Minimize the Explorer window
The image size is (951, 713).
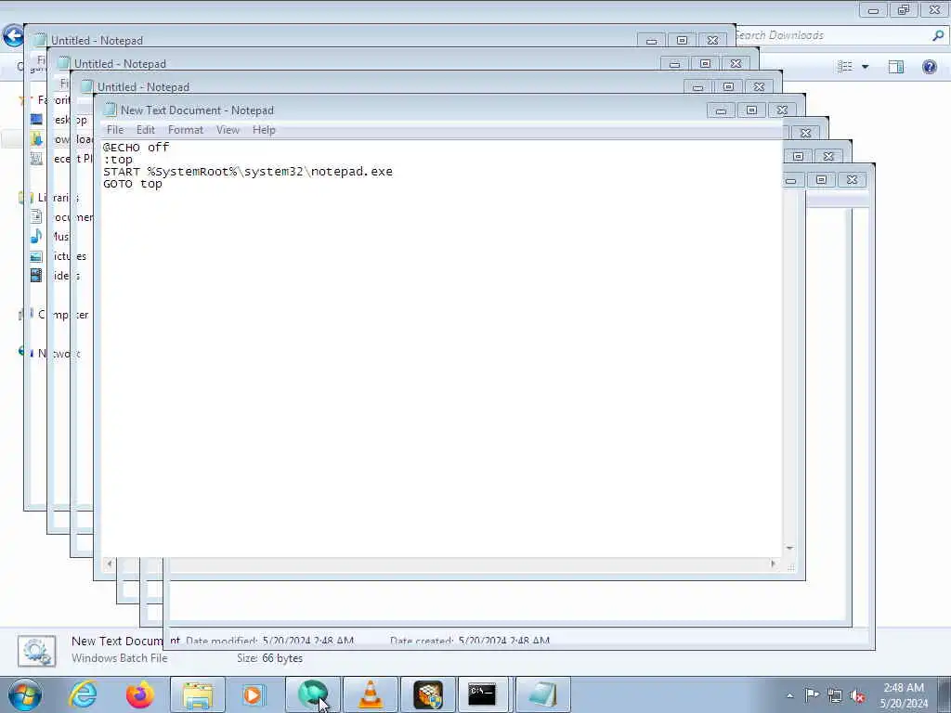point(873,10)
